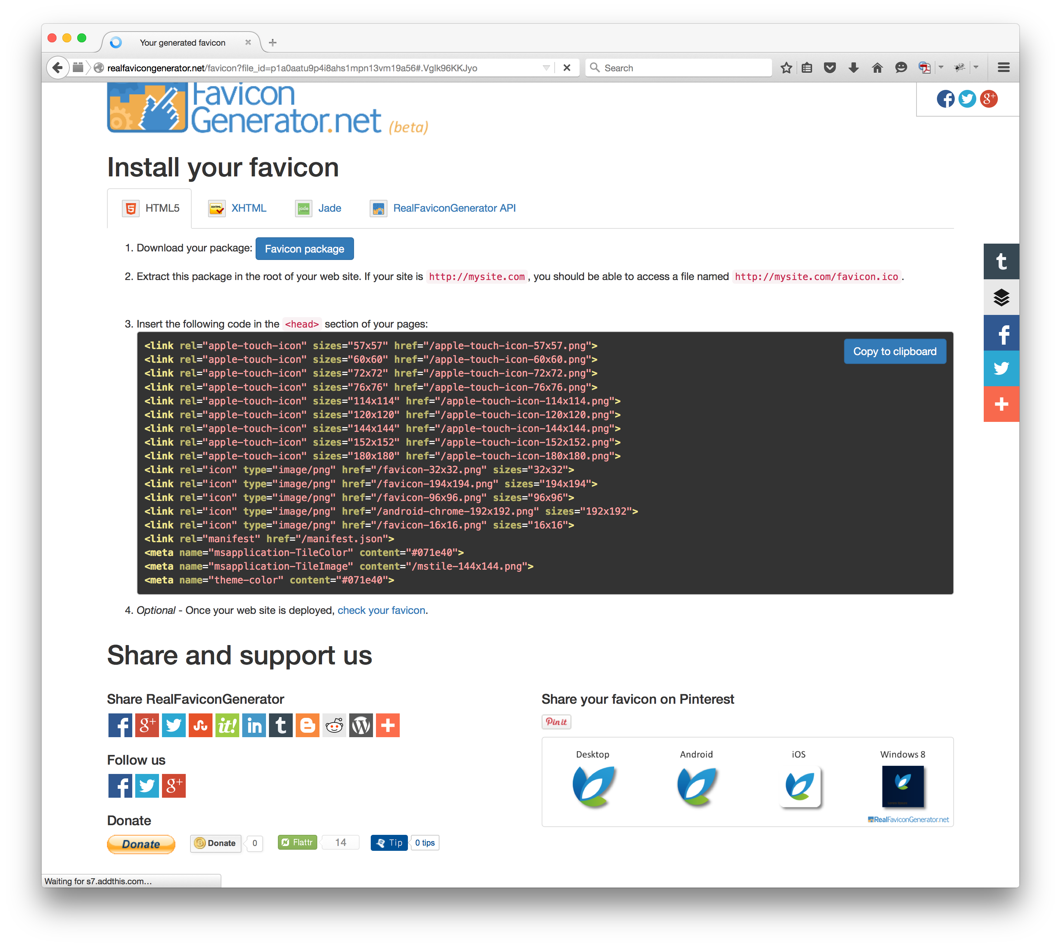Open Firefox menu with hamburger icon
1061x947 pixels.
click(x=1002, y=67)
